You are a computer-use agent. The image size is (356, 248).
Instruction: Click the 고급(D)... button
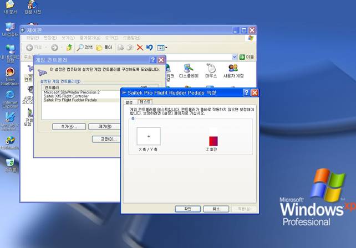point(106,139)
